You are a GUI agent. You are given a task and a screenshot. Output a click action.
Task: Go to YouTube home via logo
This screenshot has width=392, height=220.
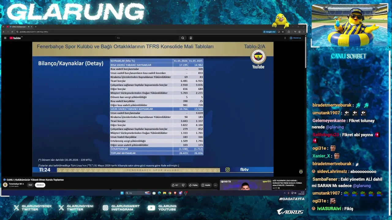click(x=15, y=38)
